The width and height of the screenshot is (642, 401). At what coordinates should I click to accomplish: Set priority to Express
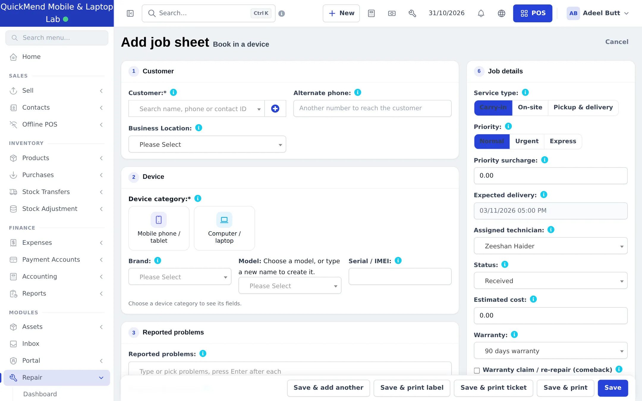563,141
